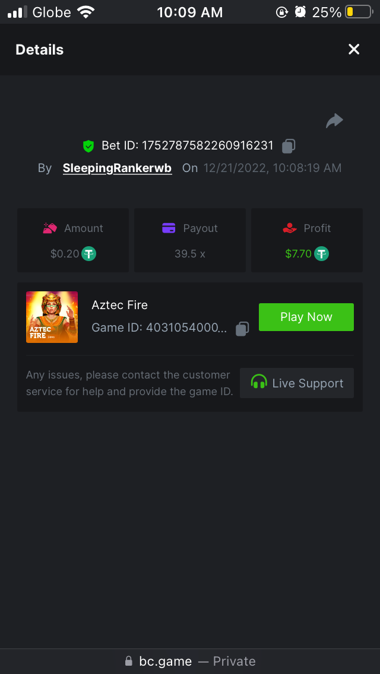Tap the pink Amount icon

click(x=50, y=228)
